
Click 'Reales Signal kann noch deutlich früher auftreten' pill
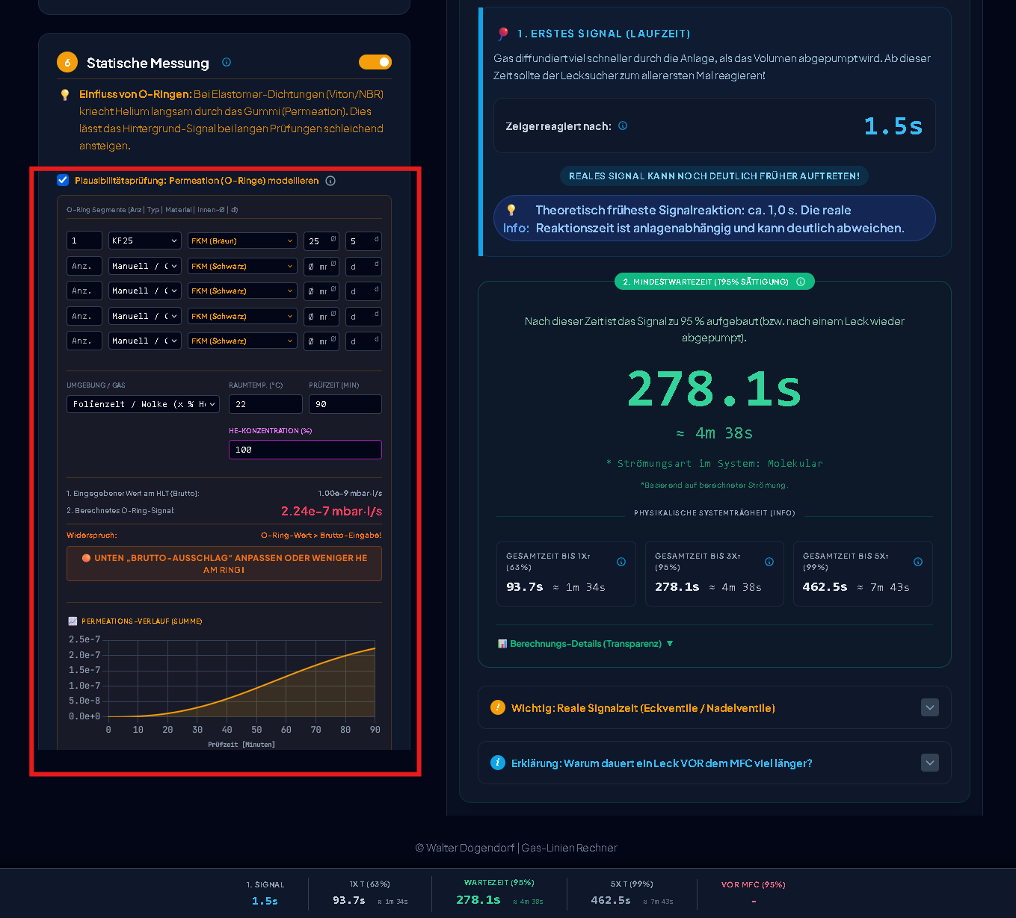tap(714, 176)
